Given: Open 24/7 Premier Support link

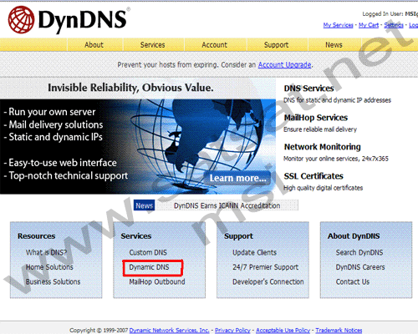Looking at the screenshot, I should coord(265,267).
